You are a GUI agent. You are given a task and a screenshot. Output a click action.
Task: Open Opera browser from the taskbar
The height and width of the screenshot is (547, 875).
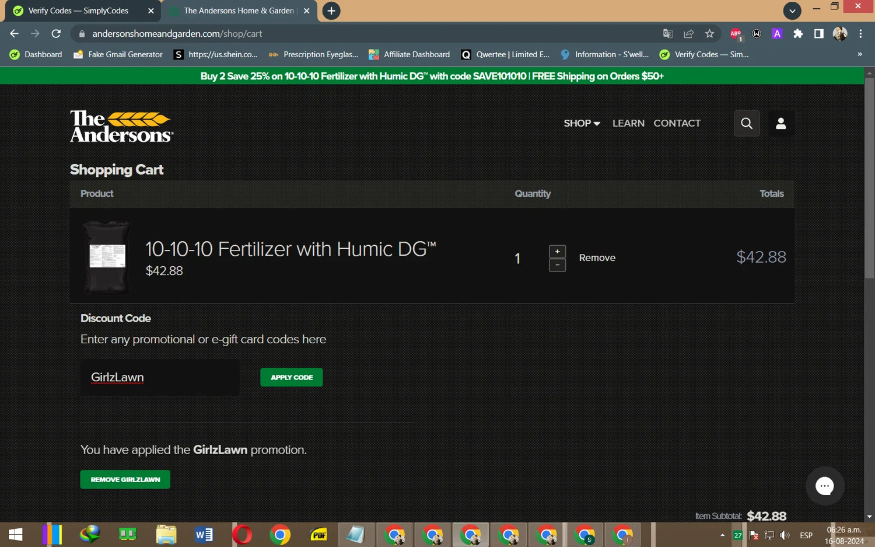tap(242, 534)
